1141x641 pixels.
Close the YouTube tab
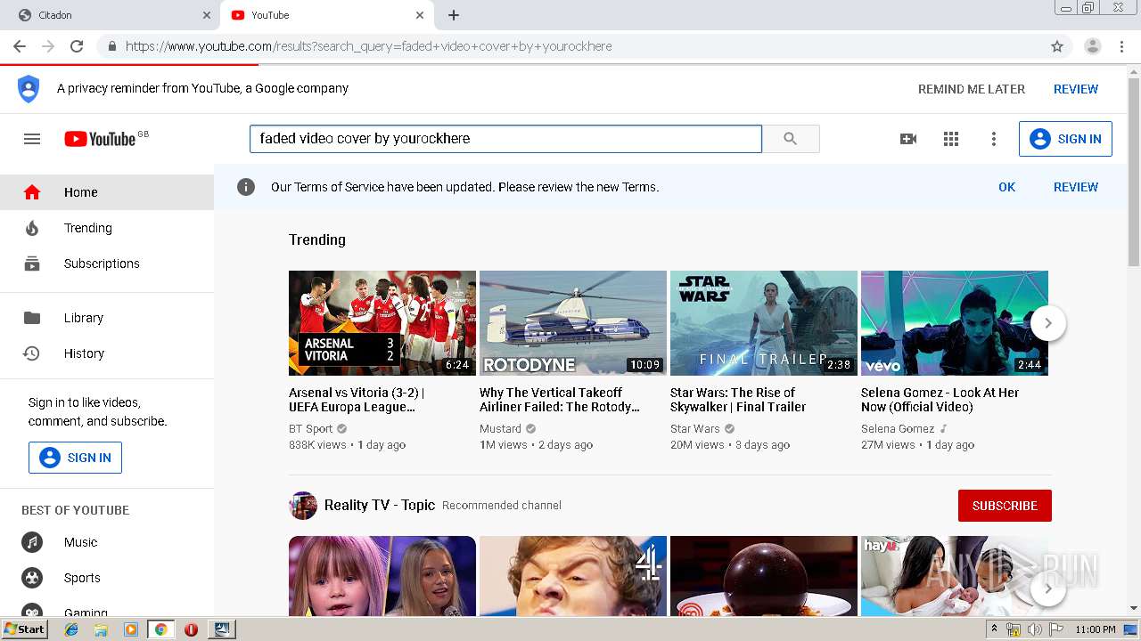click(x=420, y=15)
